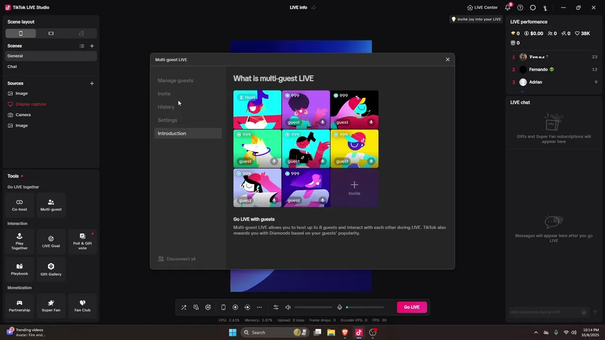Open the Multi-guest tool
605x340 pixels.
tap(51, 205)
